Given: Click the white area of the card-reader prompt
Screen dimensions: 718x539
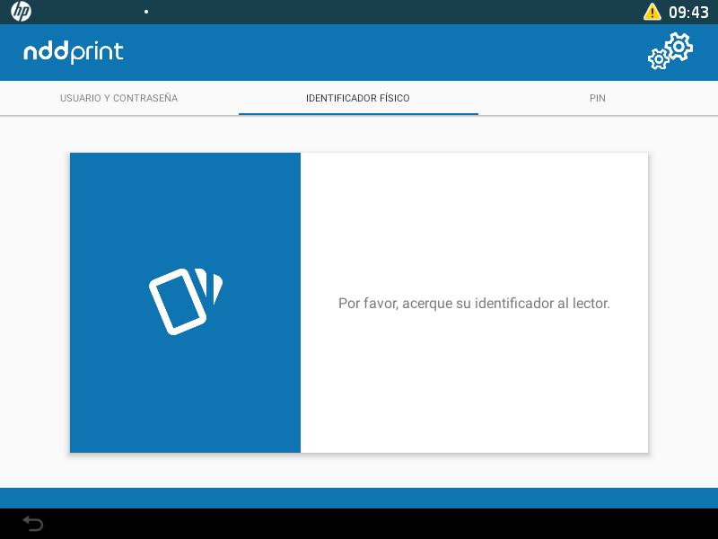Looking at the screenshot, I should 474,395.
